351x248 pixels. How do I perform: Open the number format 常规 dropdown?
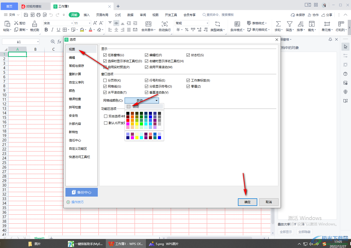point(207,23)
